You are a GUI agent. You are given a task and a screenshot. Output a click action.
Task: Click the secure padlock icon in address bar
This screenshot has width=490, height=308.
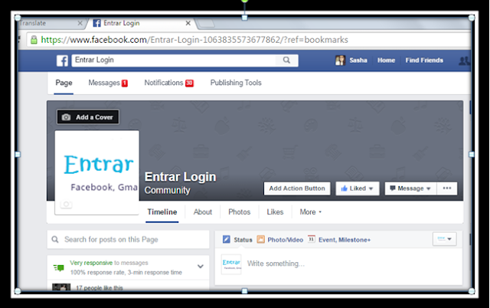pyautogui.click(x=34, y=40)
